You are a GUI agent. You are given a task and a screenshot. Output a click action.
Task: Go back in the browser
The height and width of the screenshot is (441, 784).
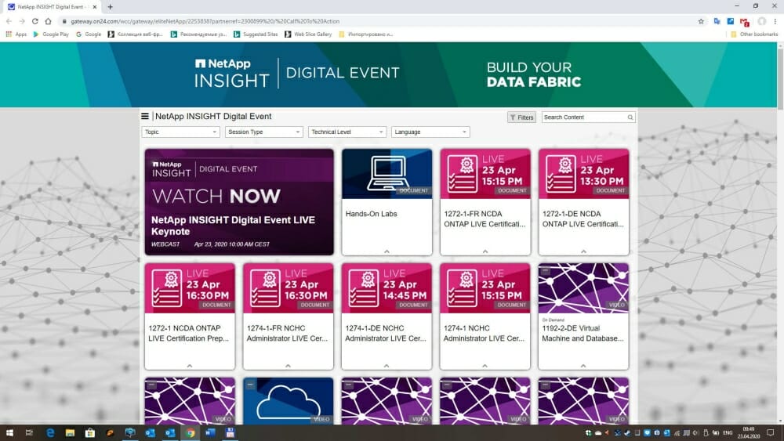pos(9,21)
